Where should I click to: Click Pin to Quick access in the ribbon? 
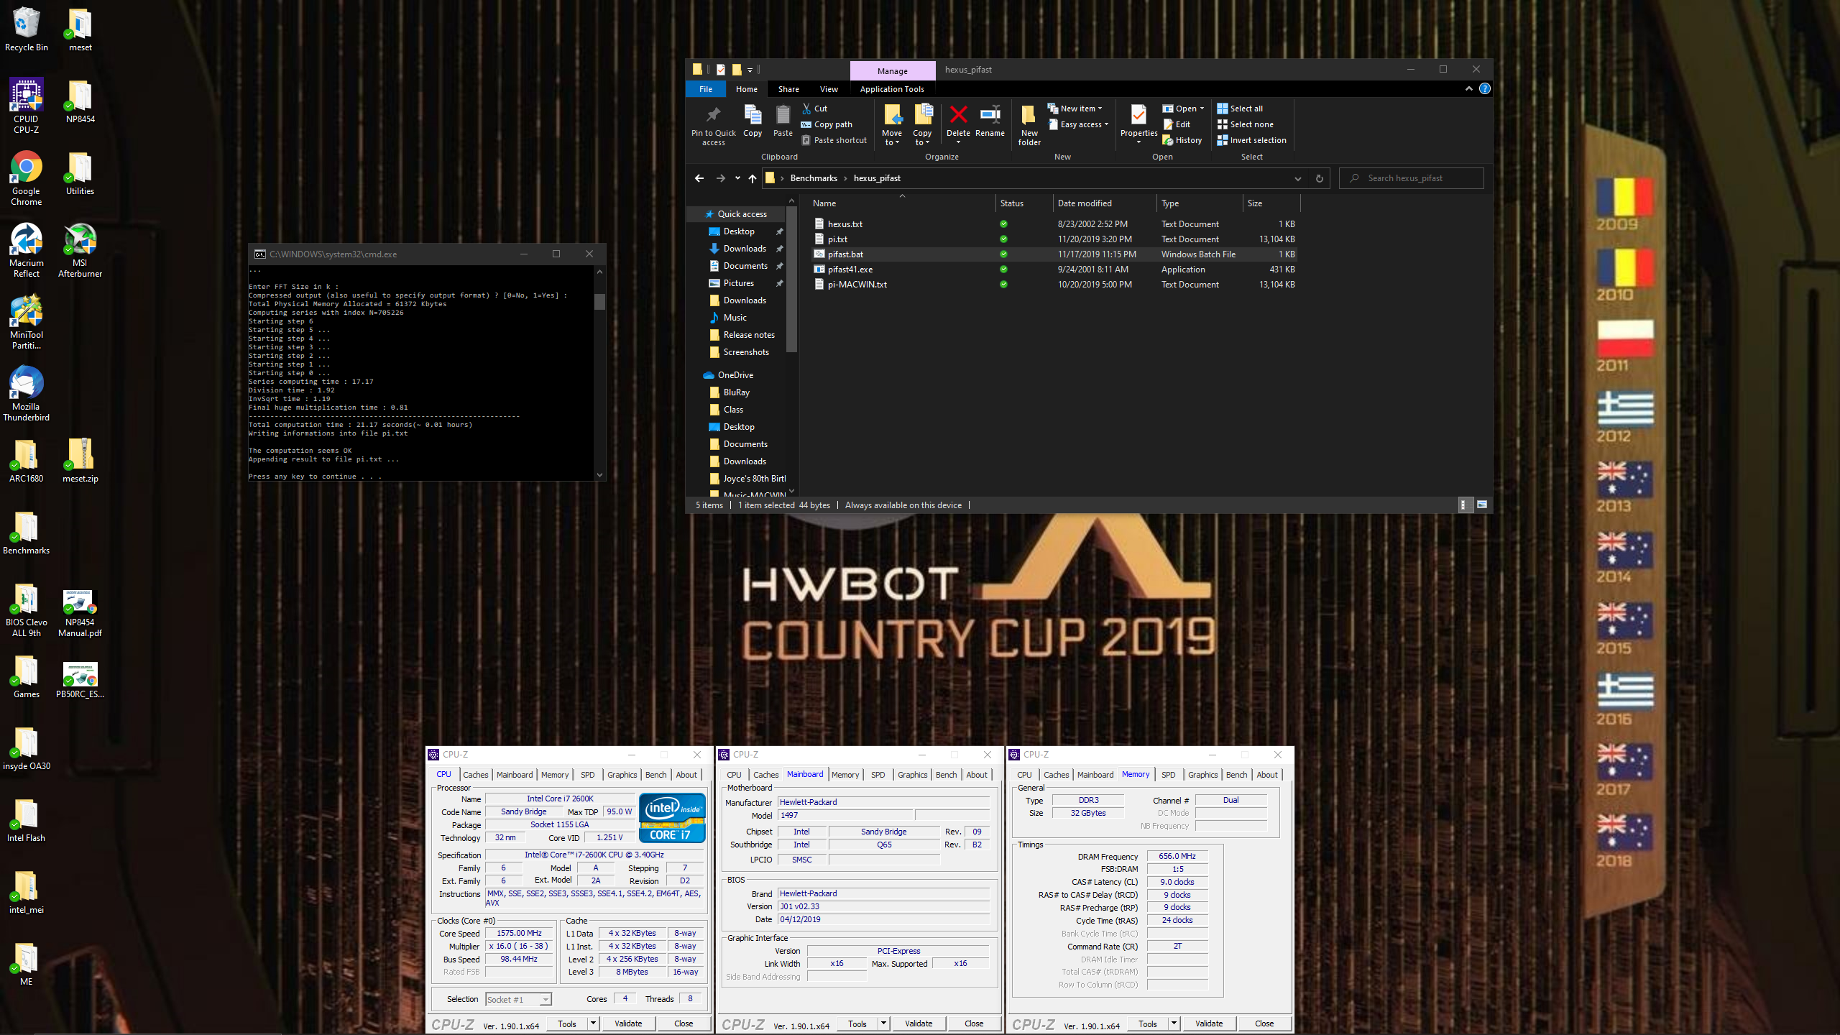pos(713,125)
